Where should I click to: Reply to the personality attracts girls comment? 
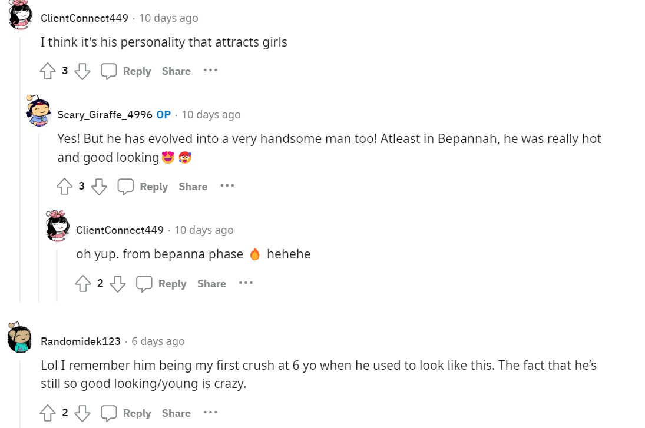126,71
